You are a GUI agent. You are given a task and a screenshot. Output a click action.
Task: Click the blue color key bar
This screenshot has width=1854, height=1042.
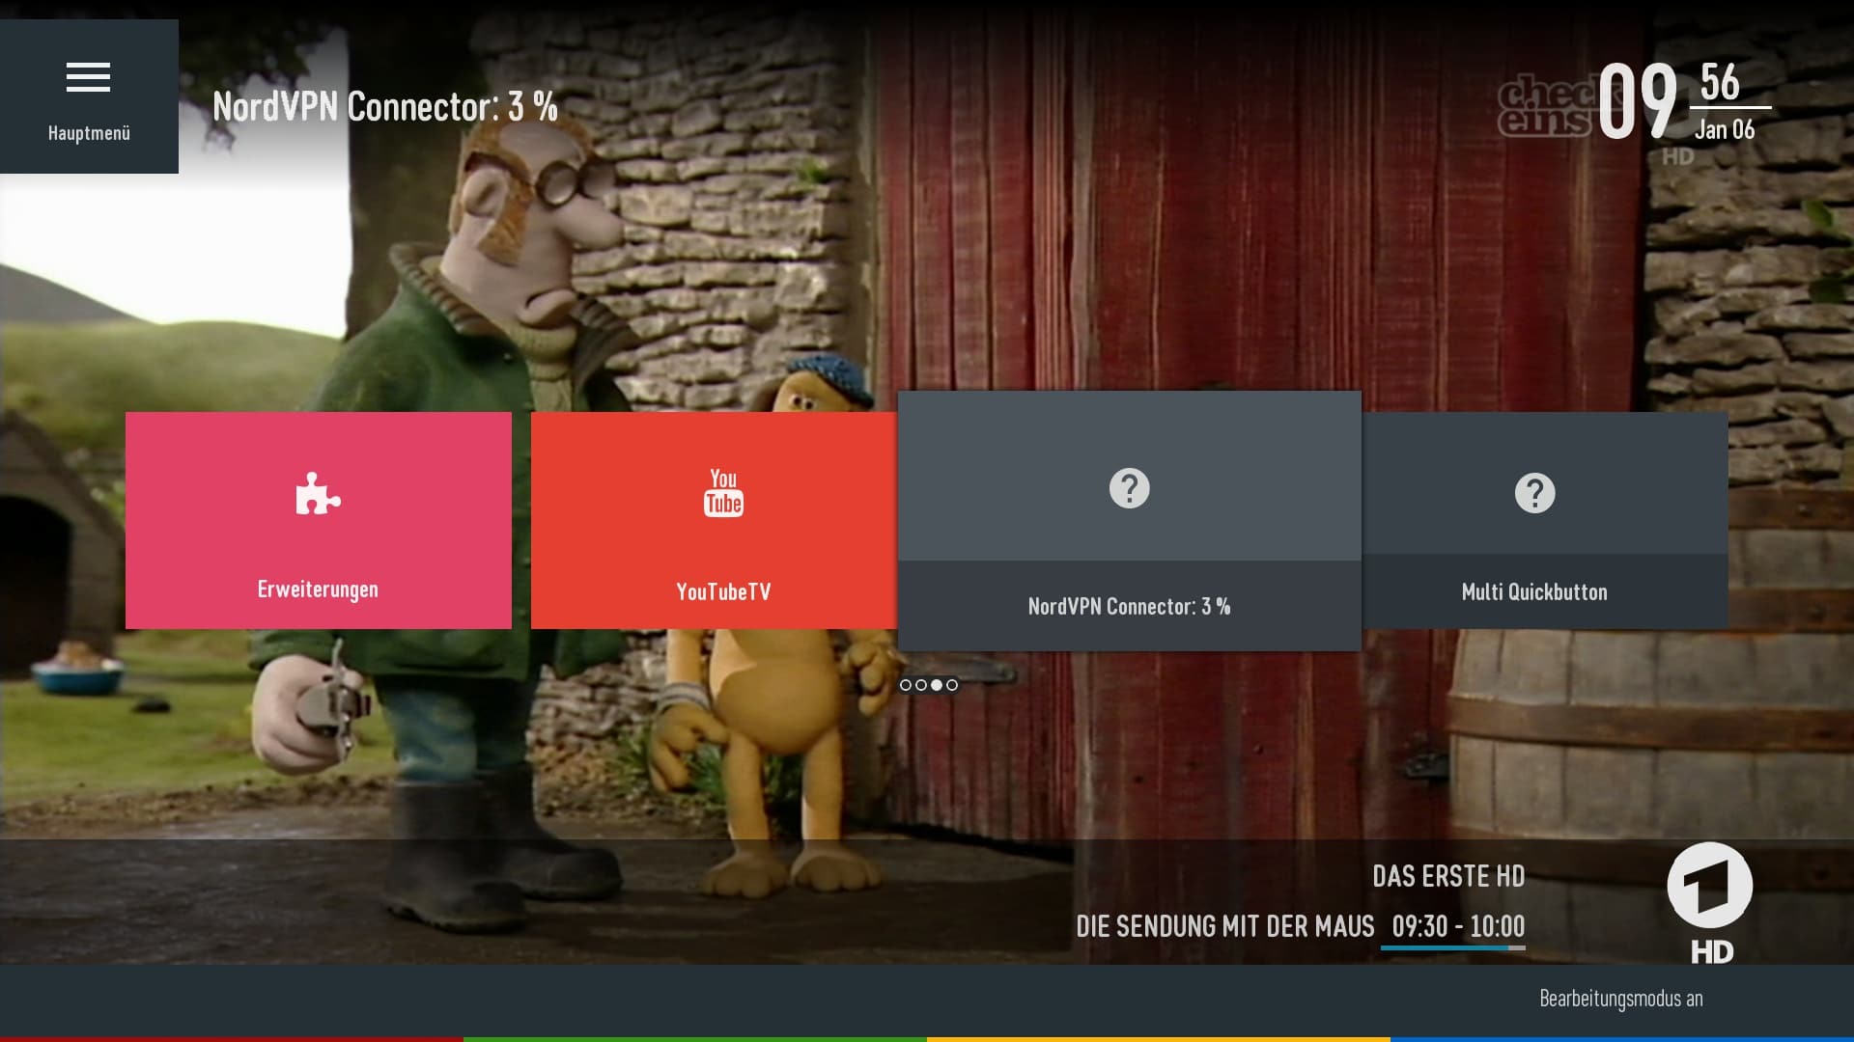pyautogui.click(x=1622, y=1039)
